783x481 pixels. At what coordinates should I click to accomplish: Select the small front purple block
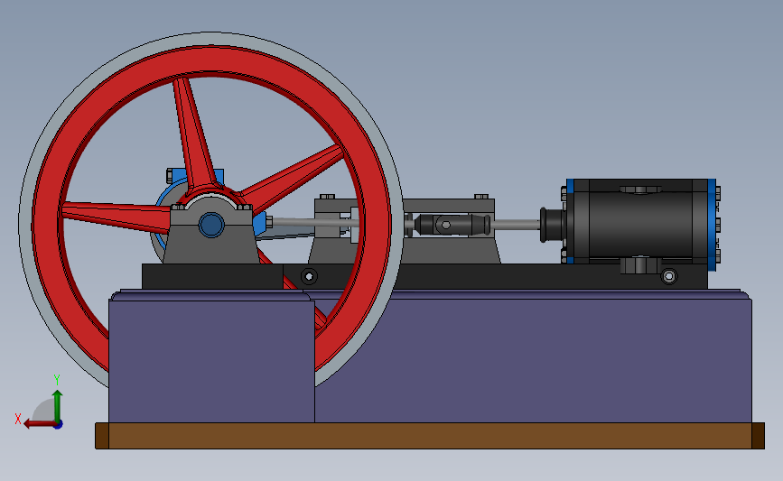pos(211,359)
